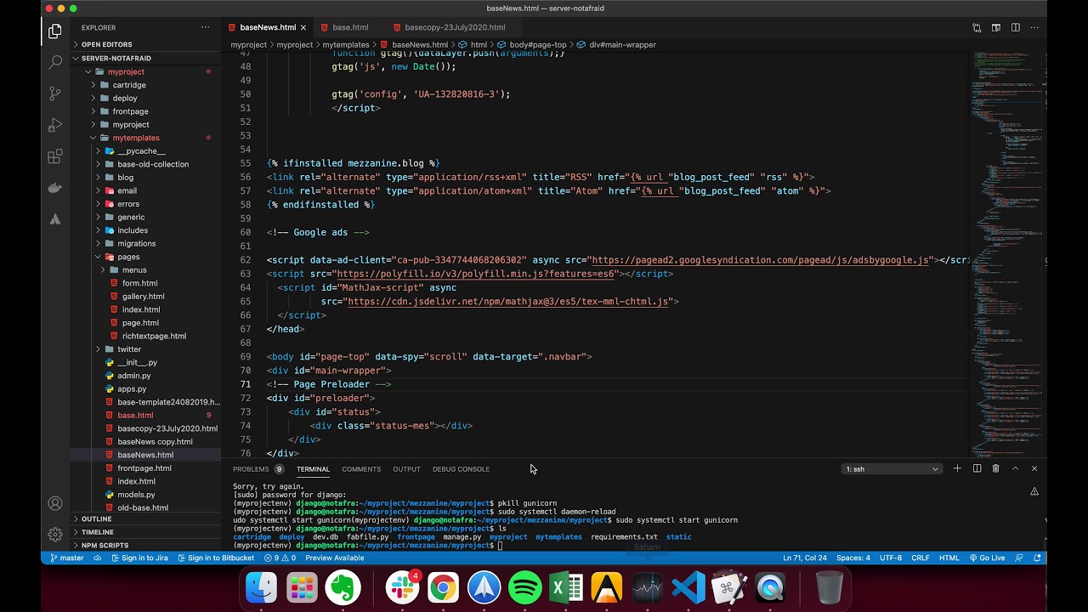Click Ln 71, Col 24 cursor position
The width and height of the screenshot is (1088, 612).
coord(804,558)
